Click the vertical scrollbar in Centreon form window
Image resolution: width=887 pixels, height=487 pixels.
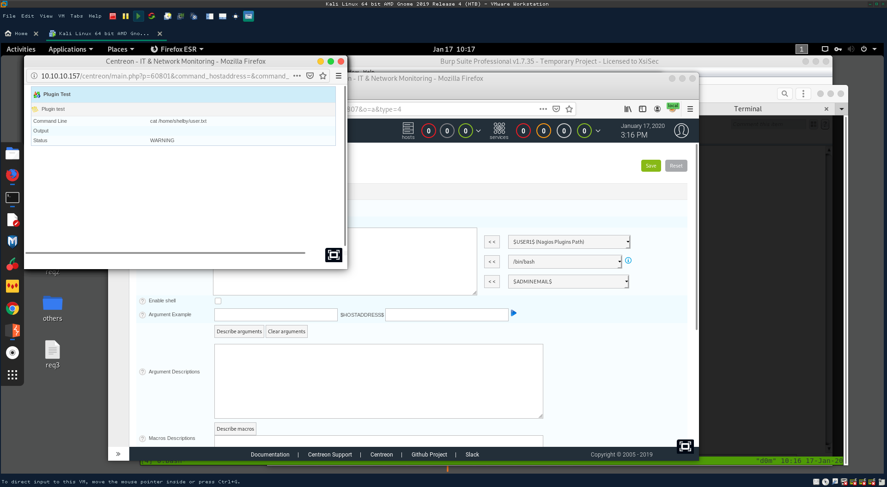(x=697, y=237)
